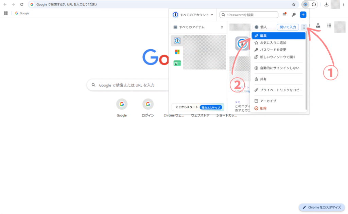Select the Microsoft item in the list
This screenshot has height=214, width=348.
177,52
